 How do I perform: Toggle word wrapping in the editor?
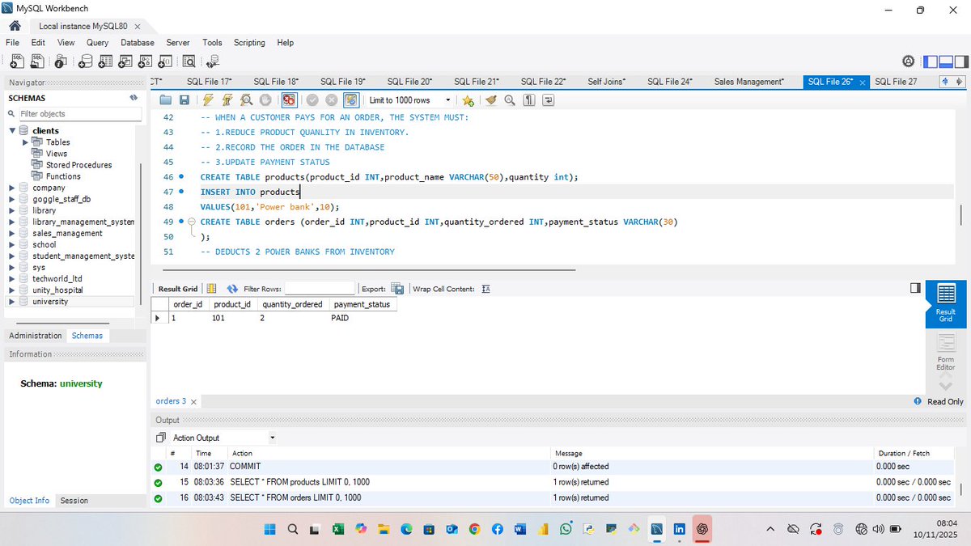point(549,99)
